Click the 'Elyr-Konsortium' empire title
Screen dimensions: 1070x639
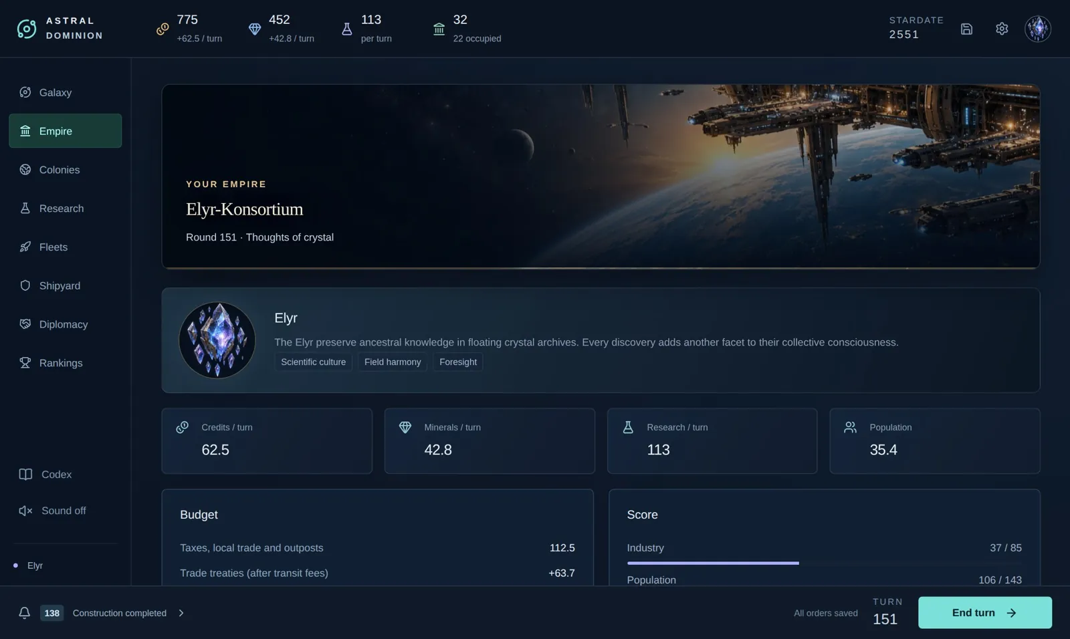point(245,209)
